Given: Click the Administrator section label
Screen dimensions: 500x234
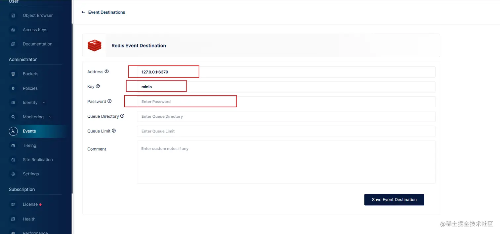Looking at the screenshot, I should [x=23, y=59].
